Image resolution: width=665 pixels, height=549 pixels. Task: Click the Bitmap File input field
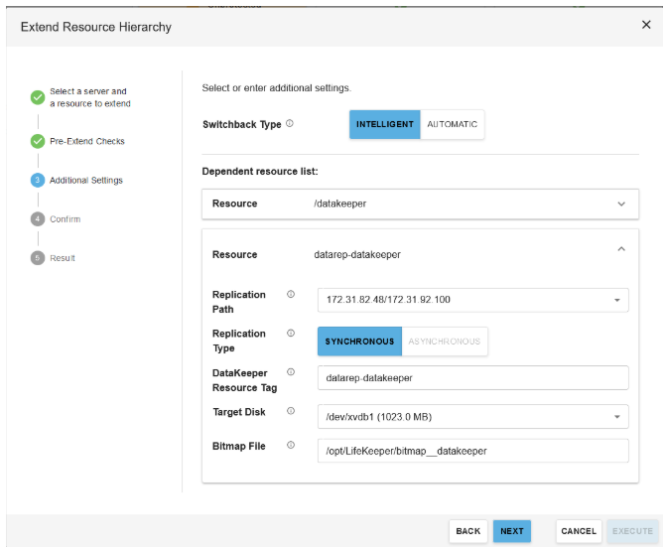tap(472, 451)
